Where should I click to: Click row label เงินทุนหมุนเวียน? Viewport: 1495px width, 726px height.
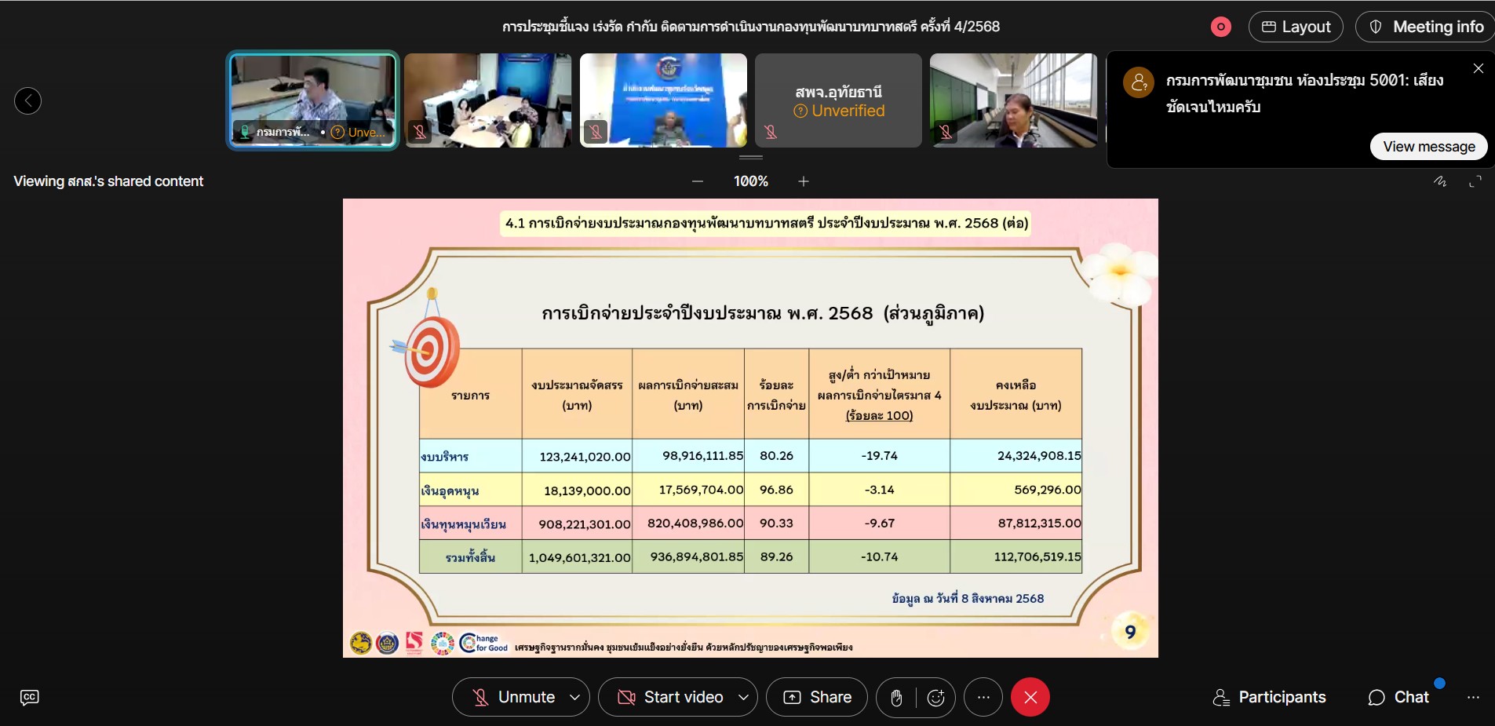pos(463,524)
